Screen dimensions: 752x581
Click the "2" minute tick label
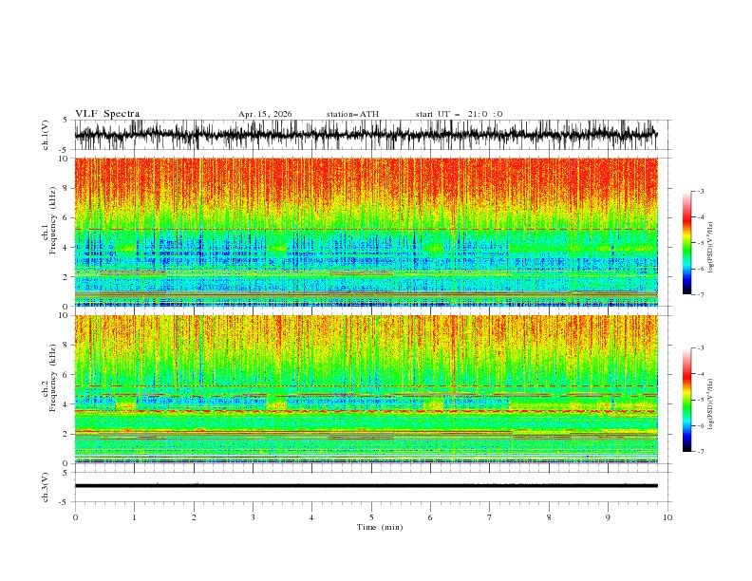(194, 517)
